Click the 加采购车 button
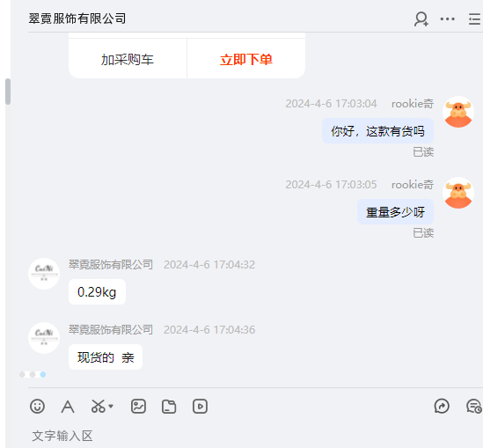Viewport: 483px width, 448px height. pos(128,60)
